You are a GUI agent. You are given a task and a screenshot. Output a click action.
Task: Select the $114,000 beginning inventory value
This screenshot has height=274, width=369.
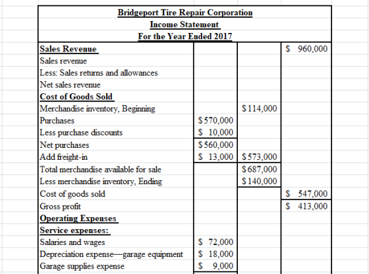(260, 108)
